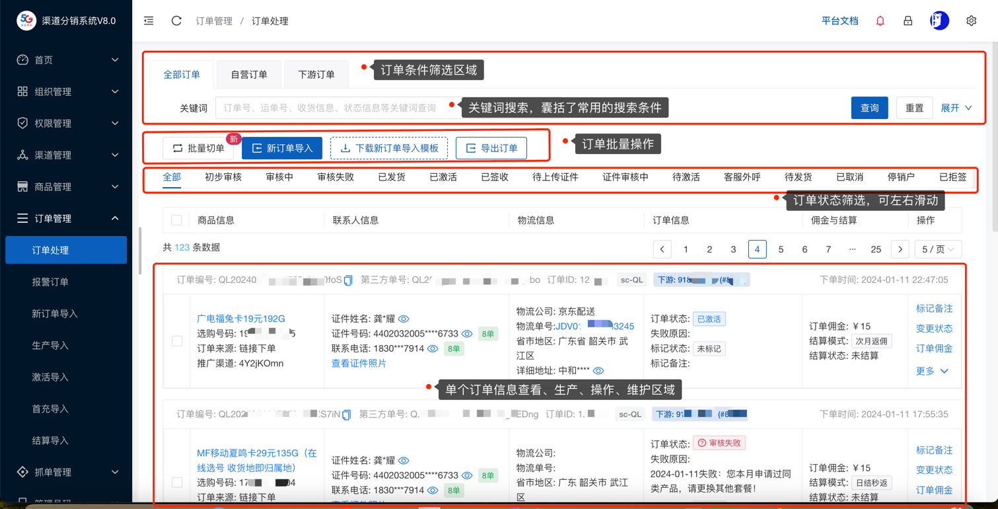
Task: Toggle the select-all orders checkbox
Action: pos(176,220)
